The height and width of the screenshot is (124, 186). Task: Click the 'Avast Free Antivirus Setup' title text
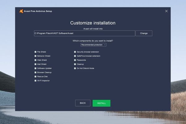pyautogui.click(x=38, y=11)
